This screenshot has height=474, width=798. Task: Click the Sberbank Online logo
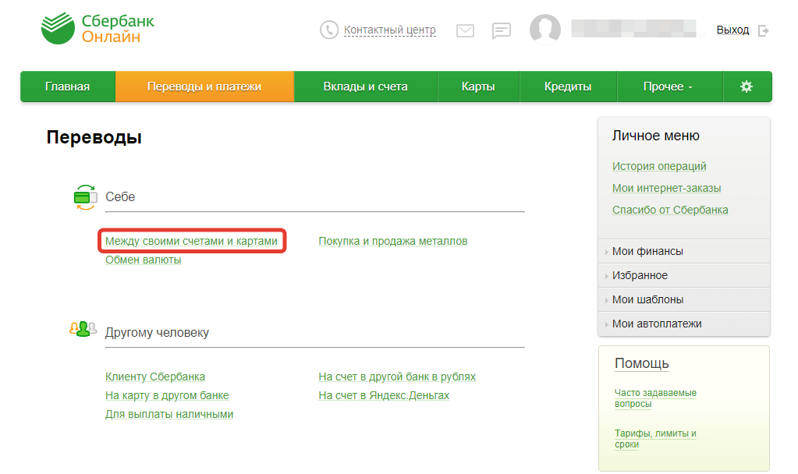(x=98, y=30)
